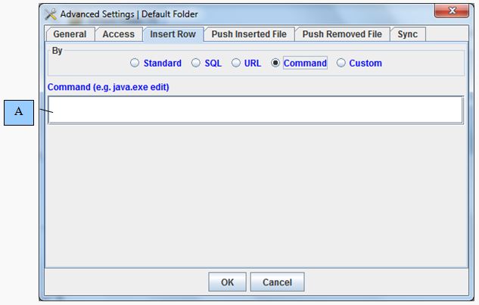Open the Access tab
Viewport: 479px width, 305px height.
118,34
